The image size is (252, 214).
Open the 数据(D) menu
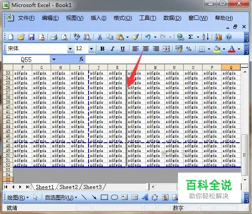172,18
